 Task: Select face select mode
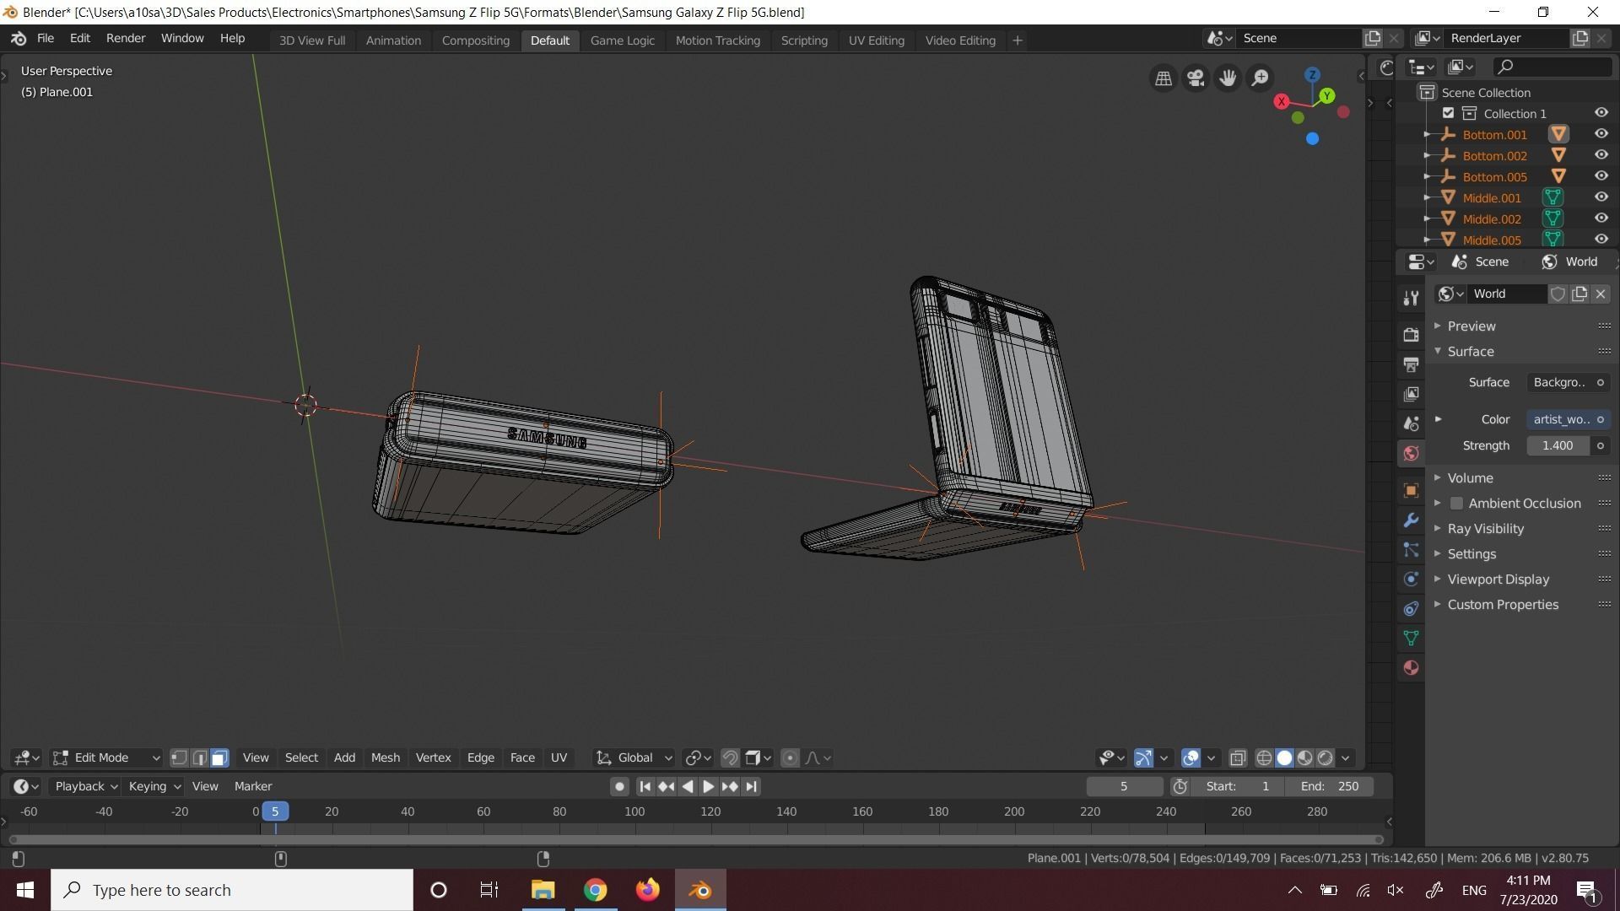coord(219,757)
